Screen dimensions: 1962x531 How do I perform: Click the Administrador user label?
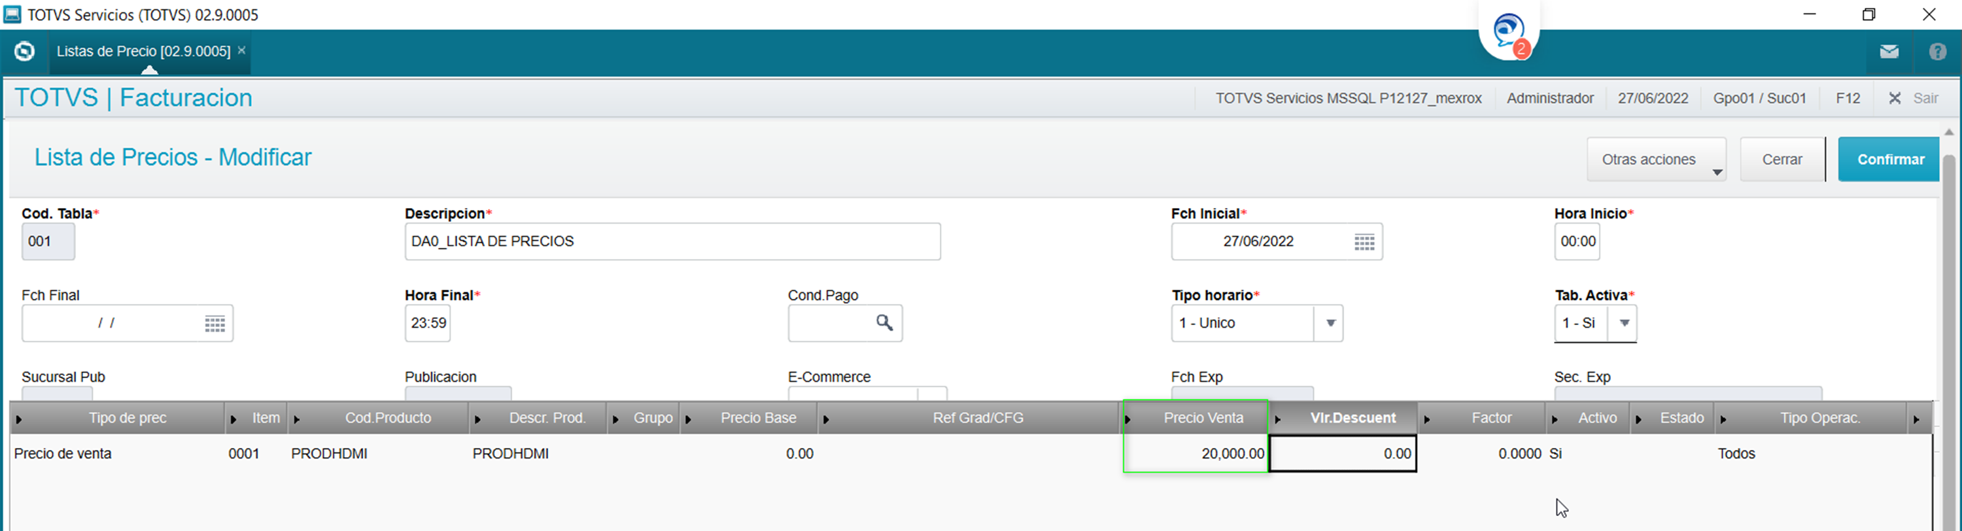pyautogui.click(x=1550, y=98)
